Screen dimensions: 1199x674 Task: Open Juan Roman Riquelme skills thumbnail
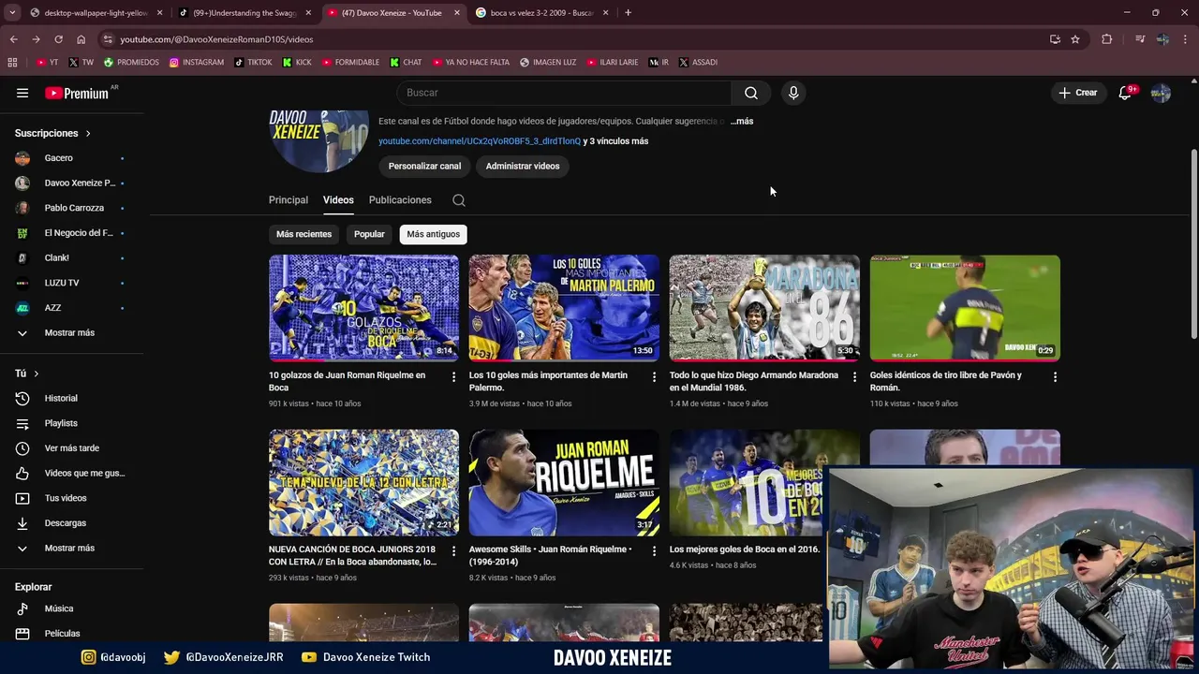coord(564,483)
